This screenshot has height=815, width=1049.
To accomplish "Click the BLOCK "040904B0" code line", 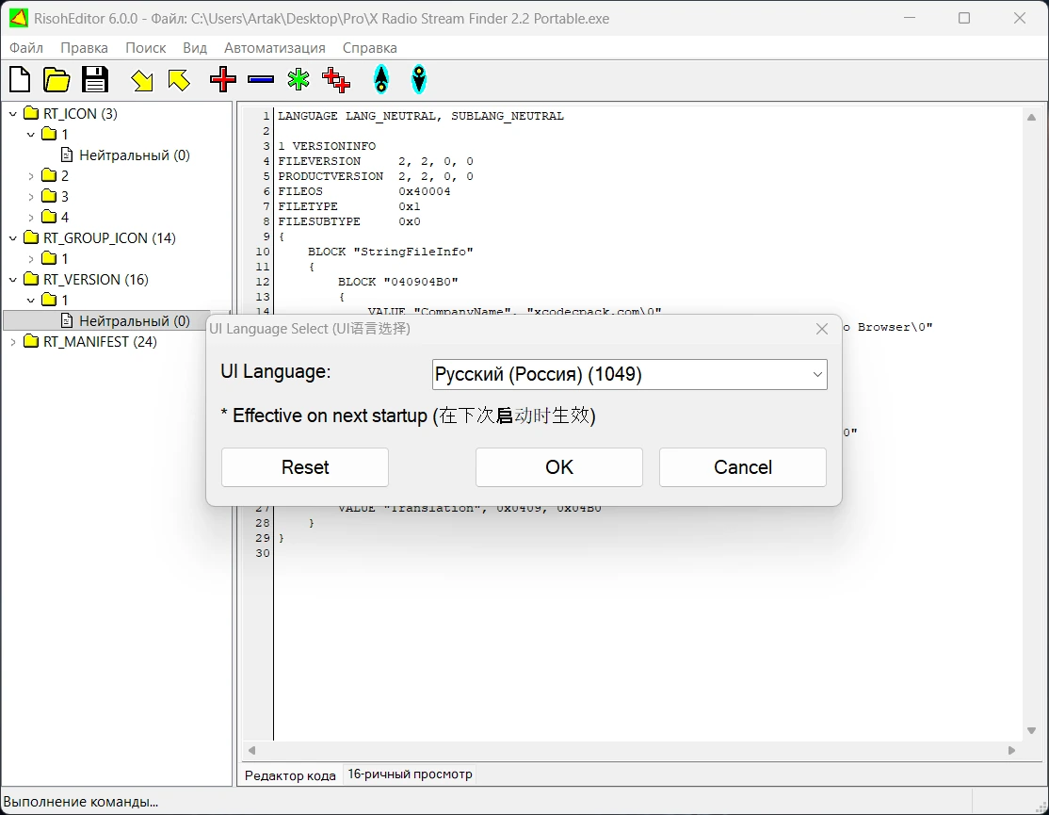I will [398, 282].
